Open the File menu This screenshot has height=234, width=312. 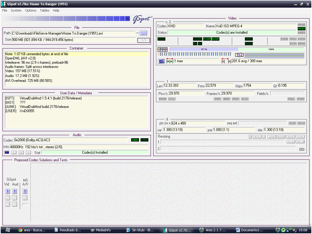click(5, 10)
